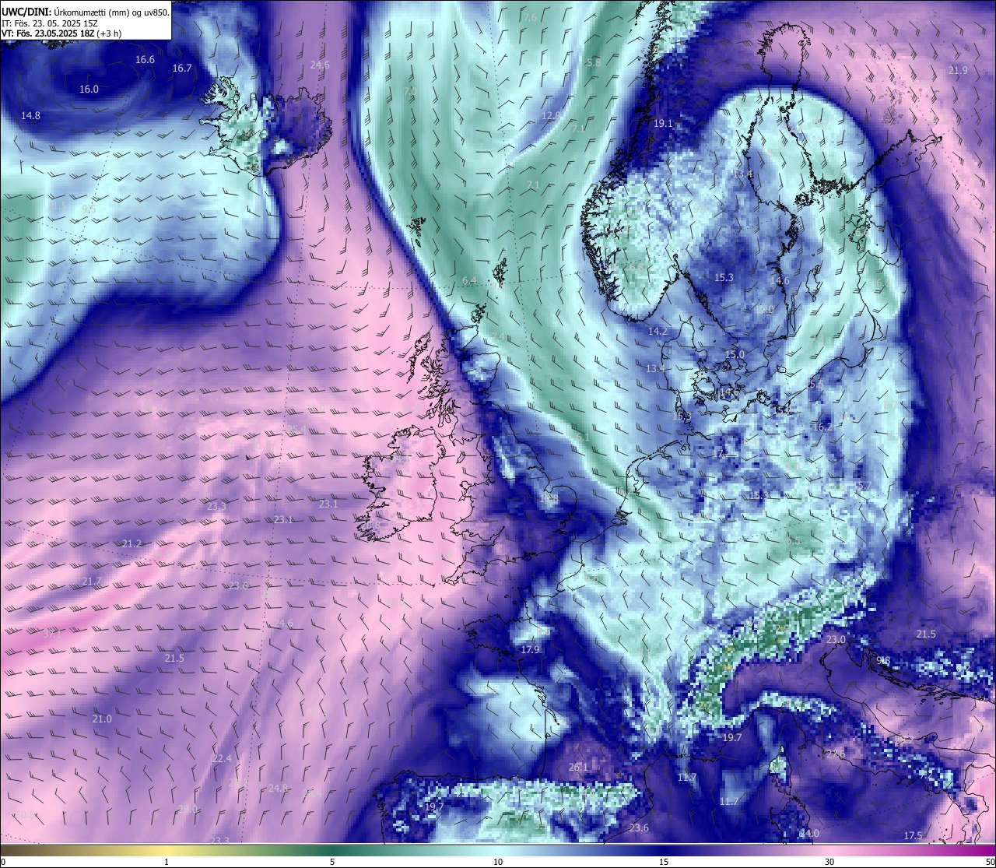Click the colour scale tick labelled 30
The image size is (996, 868).
pyautogui.click(x=829, y=862)
